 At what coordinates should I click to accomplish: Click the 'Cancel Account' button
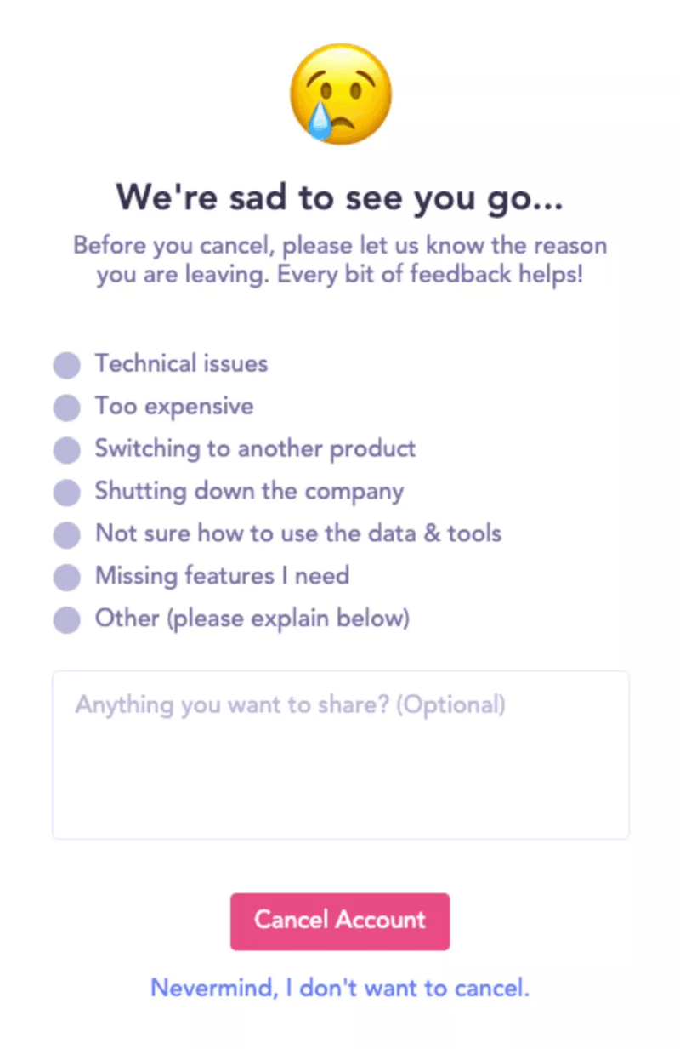click(340, 921)
